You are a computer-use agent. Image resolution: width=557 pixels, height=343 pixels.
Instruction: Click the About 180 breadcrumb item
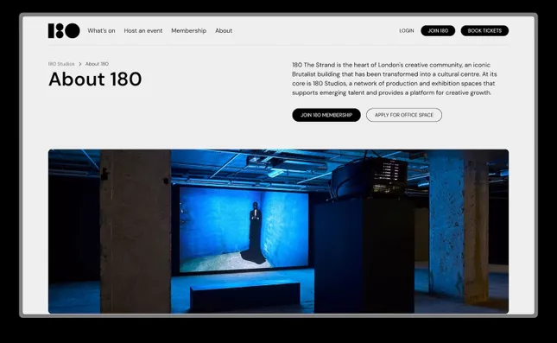point(97,64)
